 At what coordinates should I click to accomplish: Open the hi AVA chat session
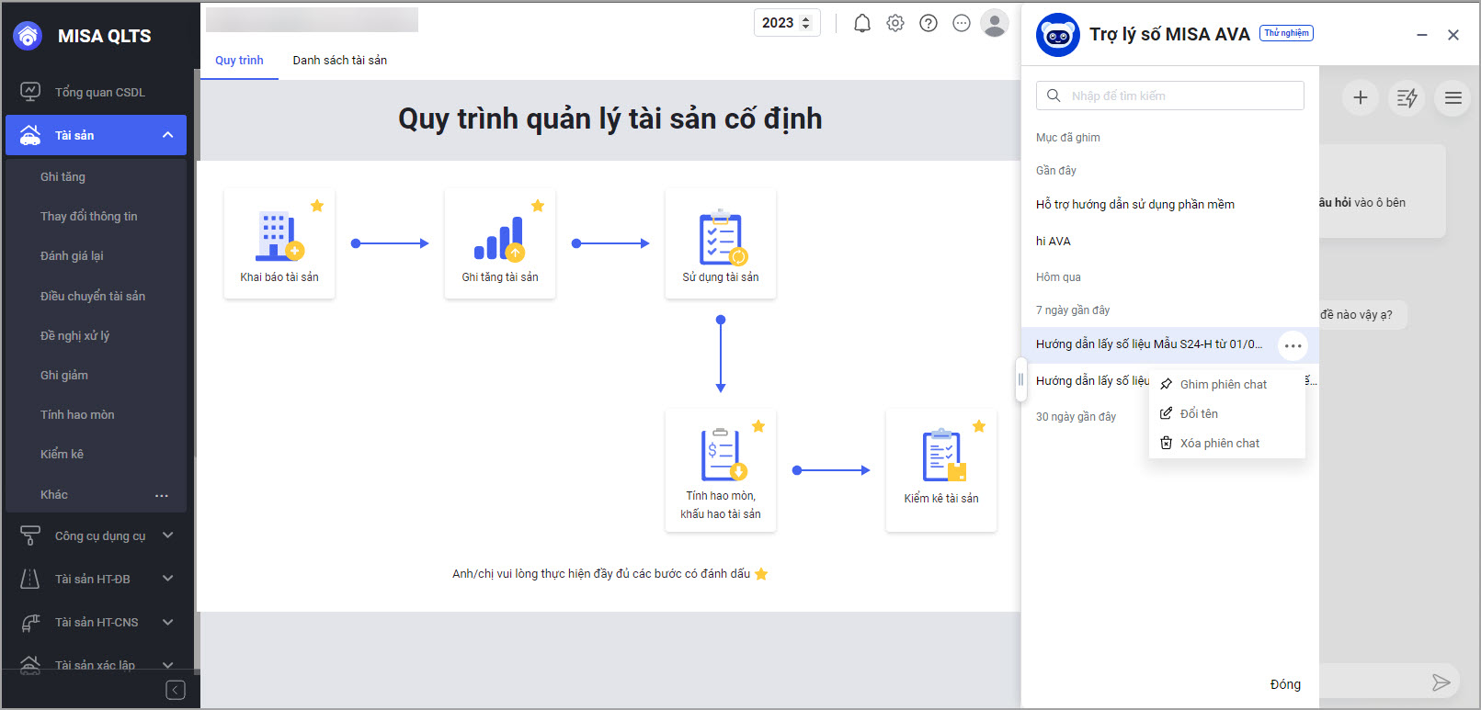[1054, 241]
